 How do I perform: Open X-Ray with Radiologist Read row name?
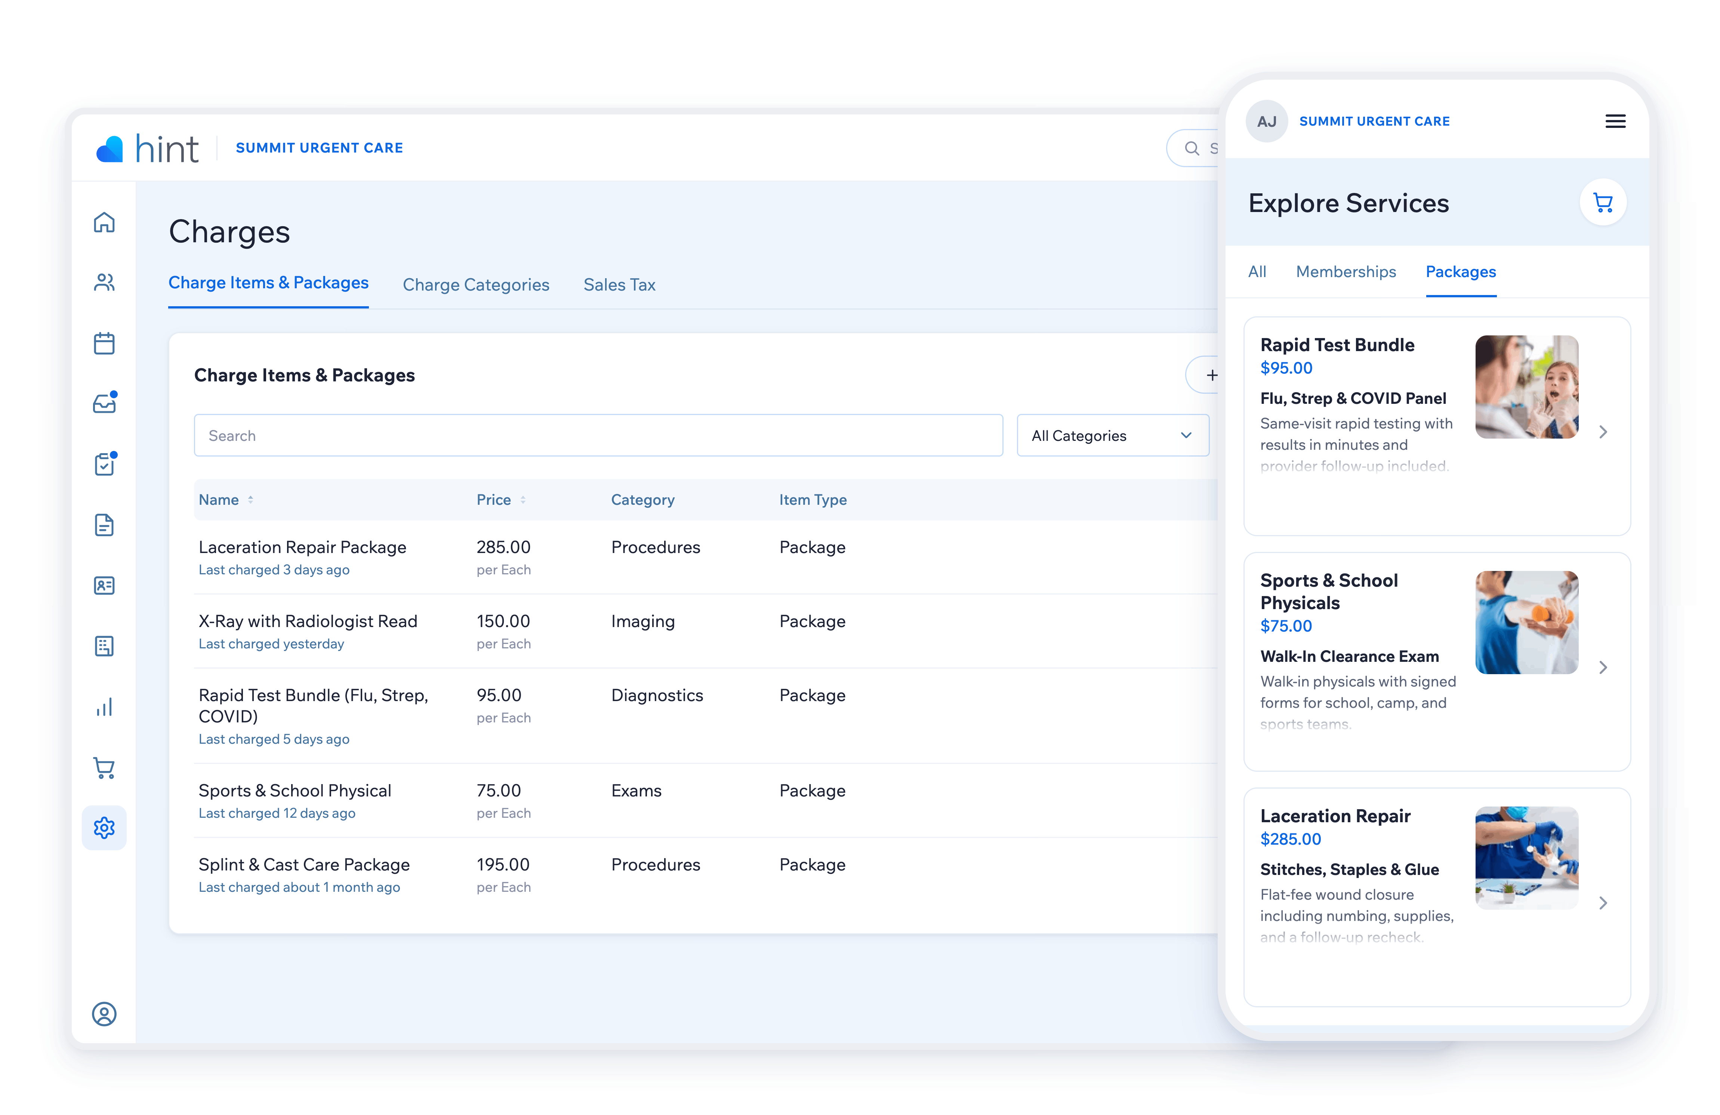(308, 621)
